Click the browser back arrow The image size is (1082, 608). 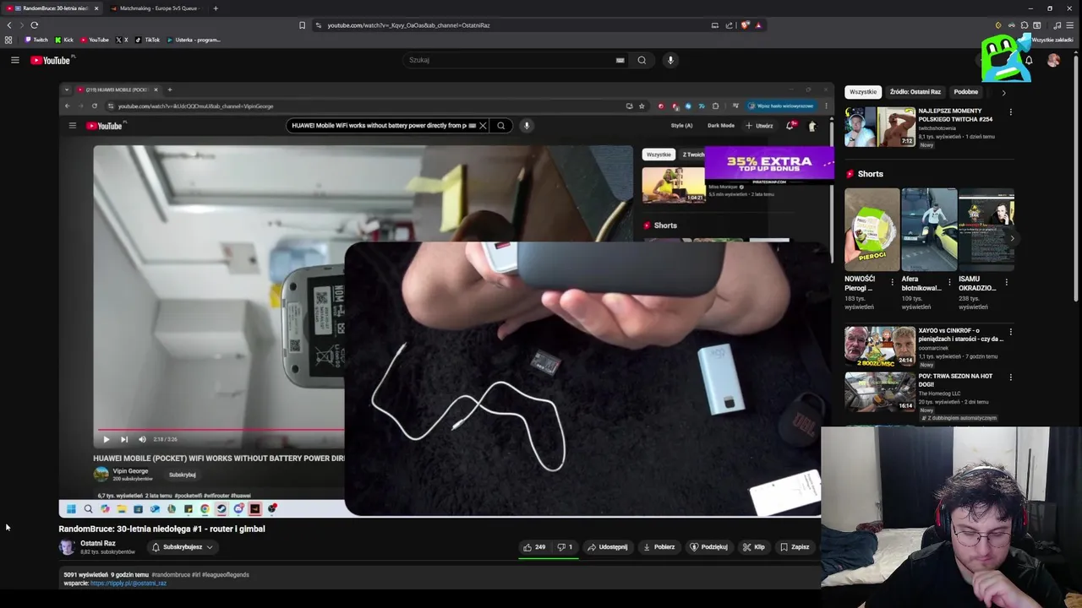(x=9, y=25)
